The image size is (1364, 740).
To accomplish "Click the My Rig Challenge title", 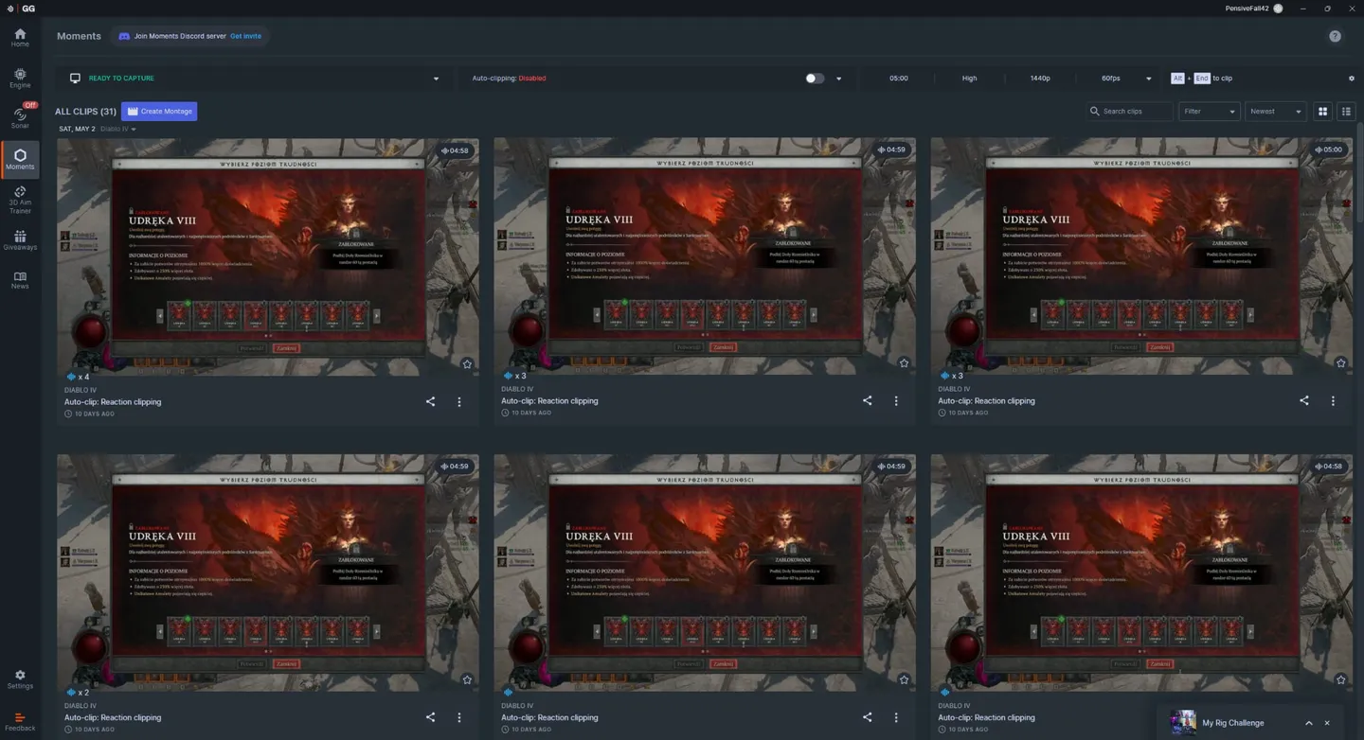I will coord(1233,723).
